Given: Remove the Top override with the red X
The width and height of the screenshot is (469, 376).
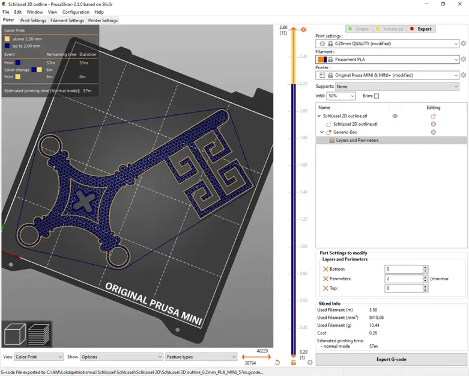Looking at the screenshot, I should click(x=325, y=288).
